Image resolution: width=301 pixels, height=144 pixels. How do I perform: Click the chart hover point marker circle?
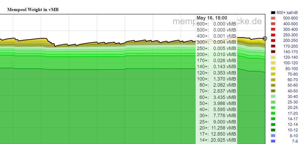pyautogui.click(x=265, y=38)
